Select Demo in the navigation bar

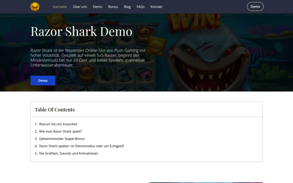(98, 7)
